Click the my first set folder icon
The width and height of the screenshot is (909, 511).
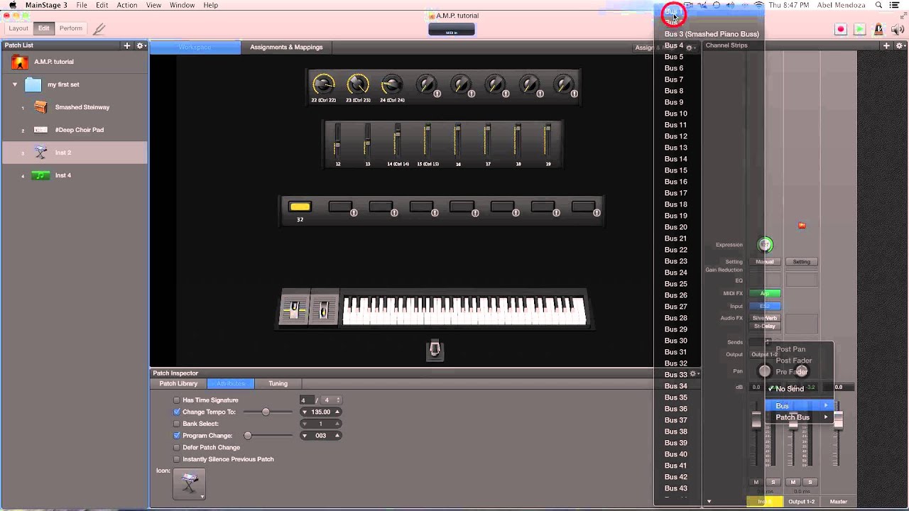click(x=33, y=84)
